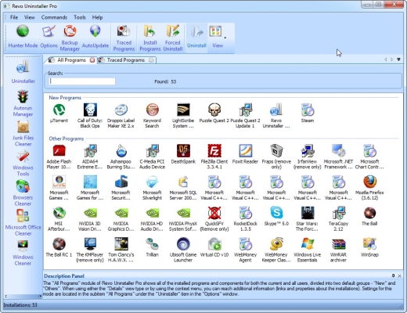The height and width of the screenshot is (313, 407).
Task: Open Traced Programs toolbar button
Action: click(x=124, y=38)
